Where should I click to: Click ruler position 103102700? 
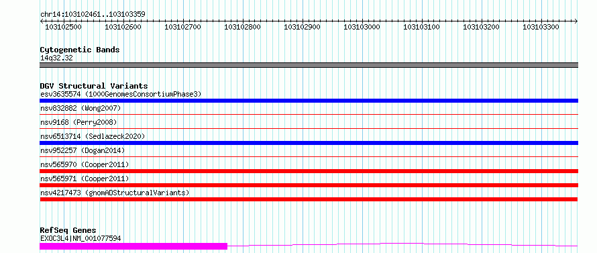coord(182,27)
